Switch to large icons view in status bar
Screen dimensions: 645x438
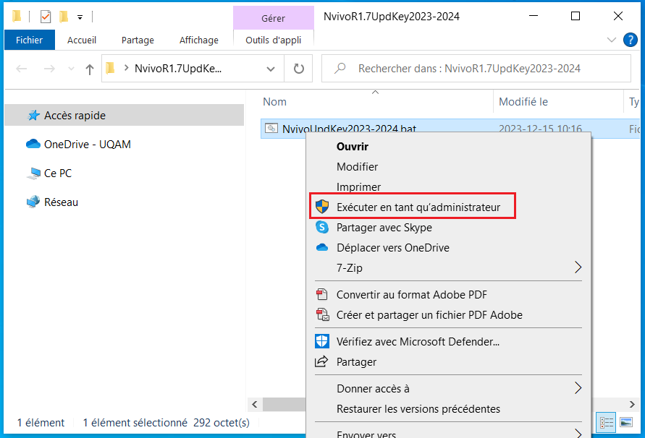point(626,422)
